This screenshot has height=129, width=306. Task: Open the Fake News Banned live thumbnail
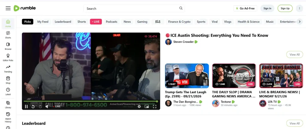tap(281, 76)
